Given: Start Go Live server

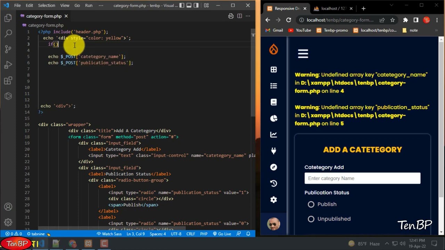Looking at the screenshot, I should (x=222, y=234).
